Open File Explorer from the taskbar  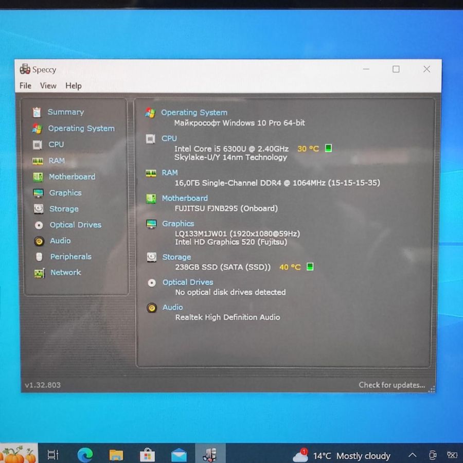116,455
